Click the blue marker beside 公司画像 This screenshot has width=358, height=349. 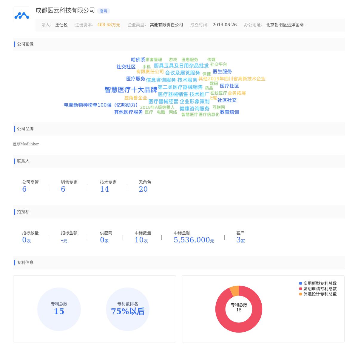pos(15,44)
